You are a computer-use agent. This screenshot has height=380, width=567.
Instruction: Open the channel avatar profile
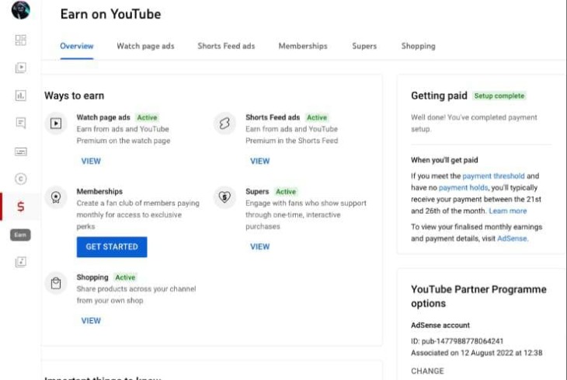pos(21,10)
